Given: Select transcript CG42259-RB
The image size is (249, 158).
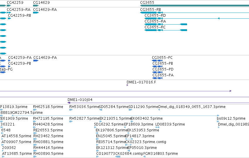Looking at the screenshot, I should point(19,16).
